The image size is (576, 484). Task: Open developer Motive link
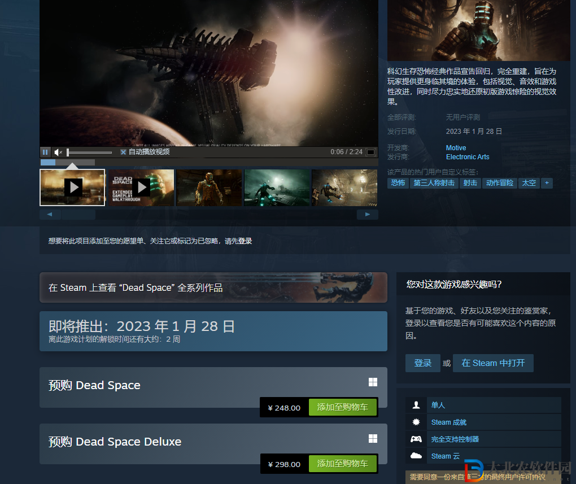point(456,148)
